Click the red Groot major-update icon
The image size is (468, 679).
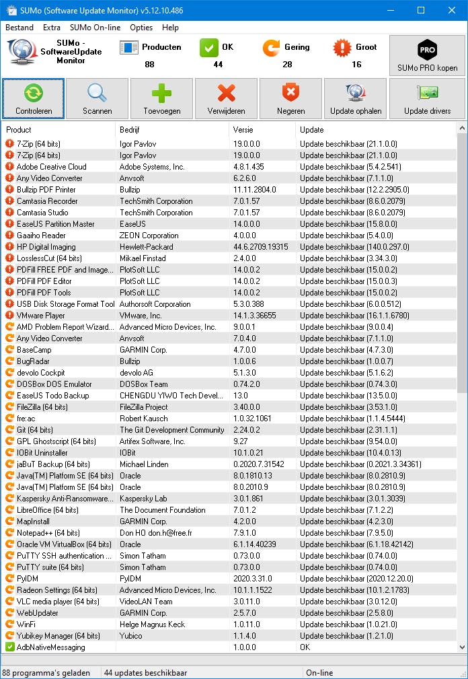click(342, 48)
